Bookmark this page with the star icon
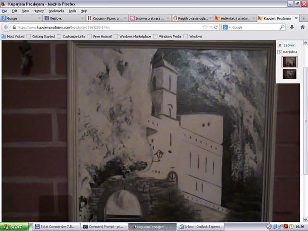The image size is (308, 231). [205, 27]
